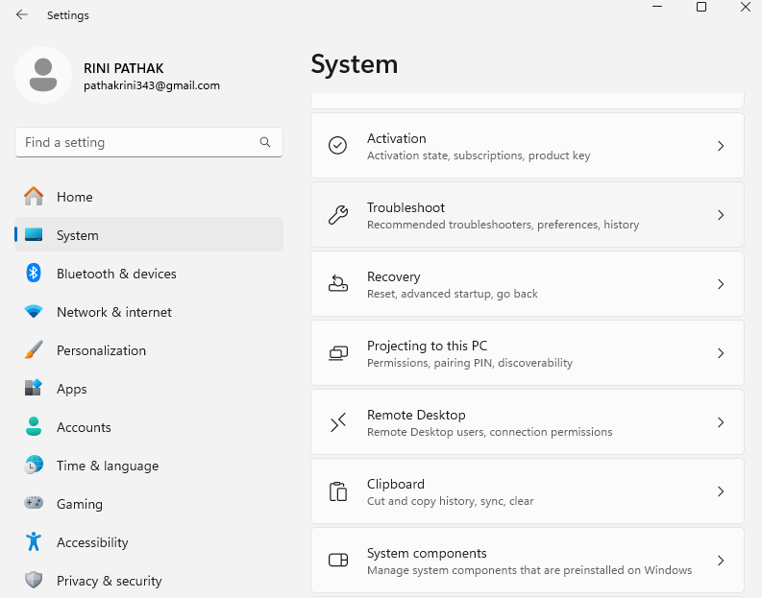Click the Troubleshoot wrench icon

337,215
